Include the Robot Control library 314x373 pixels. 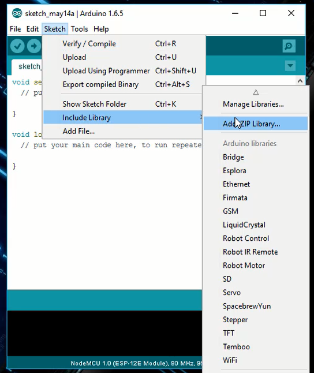[x=256, y=238]
